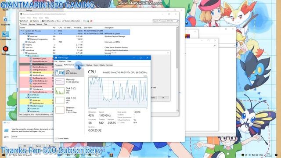Select the SystemSettings.exe row
Viewport: 281px width, 158px height.
point(36,81)
